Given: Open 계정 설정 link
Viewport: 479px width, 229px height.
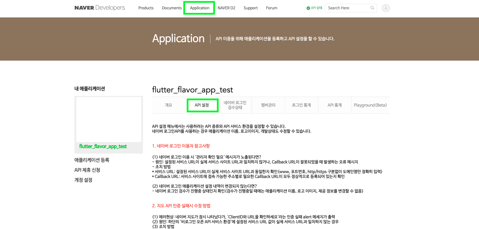Looking at the screenshot, I should tap(83, 180).
